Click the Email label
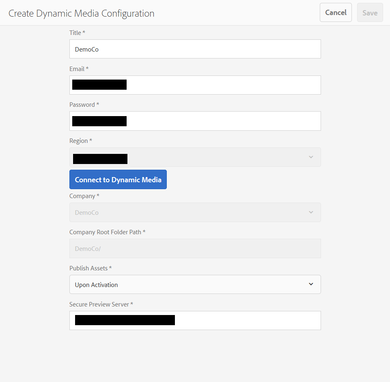390x382 pixels. tap(79, 69)
